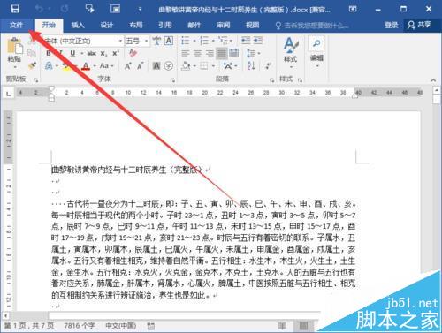The height and width of the screenshot is (333, 442).
Task: Open the font name combo box
Action: pyautogui.click(x=84, y=41)
